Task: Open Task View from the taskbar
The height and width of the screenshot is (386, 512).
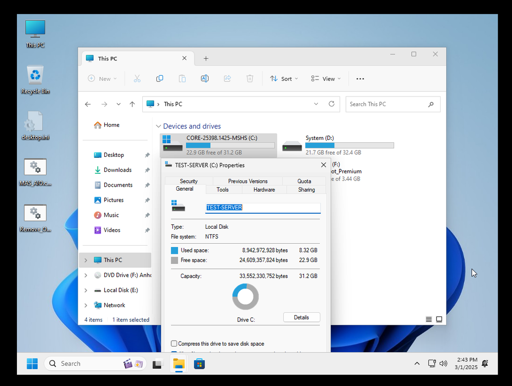Action: point(157,363)
